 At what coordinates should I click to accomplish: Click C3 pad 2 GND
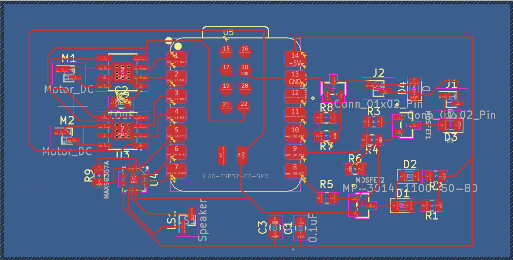[275, 221]
